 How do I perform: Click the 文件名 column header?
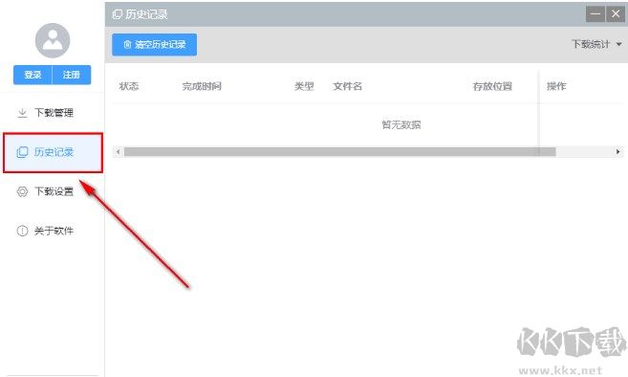point(347,86)
